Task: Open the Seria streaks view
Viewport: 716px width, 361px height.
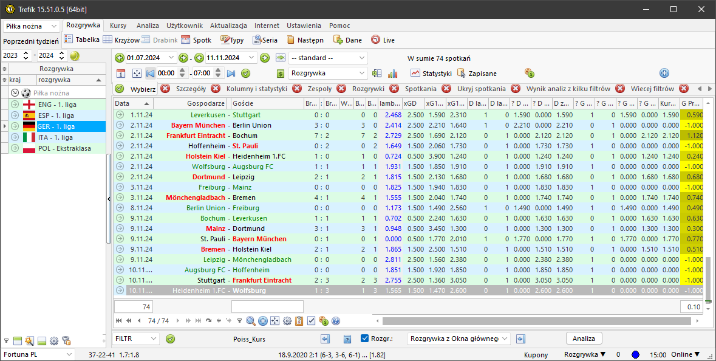Action: pos(265,40)
